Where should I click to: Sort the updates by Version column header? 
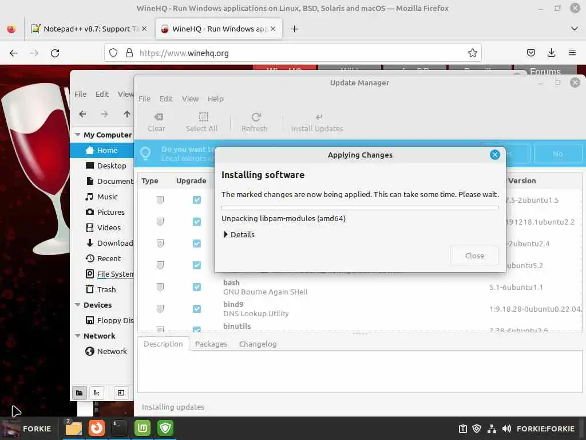click(x=522, y=180)
